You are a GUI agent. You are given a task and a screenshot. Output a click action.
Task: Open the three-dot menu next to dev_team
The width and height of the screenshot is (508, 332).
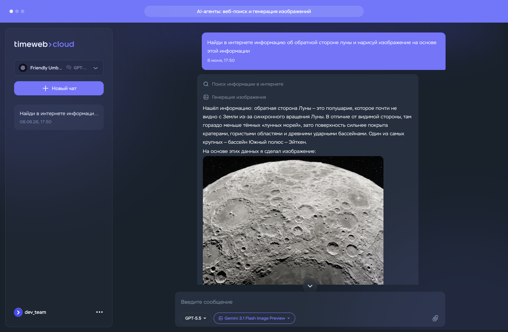(99, 312)
